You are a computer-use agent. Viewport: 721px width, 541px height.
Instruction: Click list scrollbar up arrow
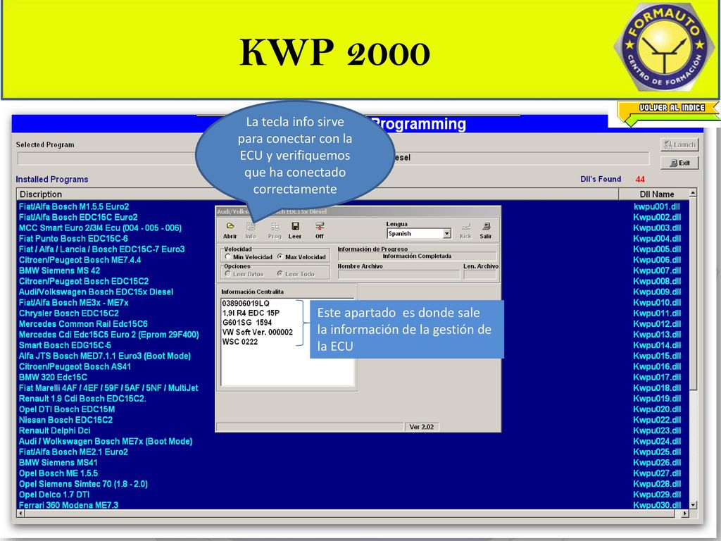coord(693,193)
